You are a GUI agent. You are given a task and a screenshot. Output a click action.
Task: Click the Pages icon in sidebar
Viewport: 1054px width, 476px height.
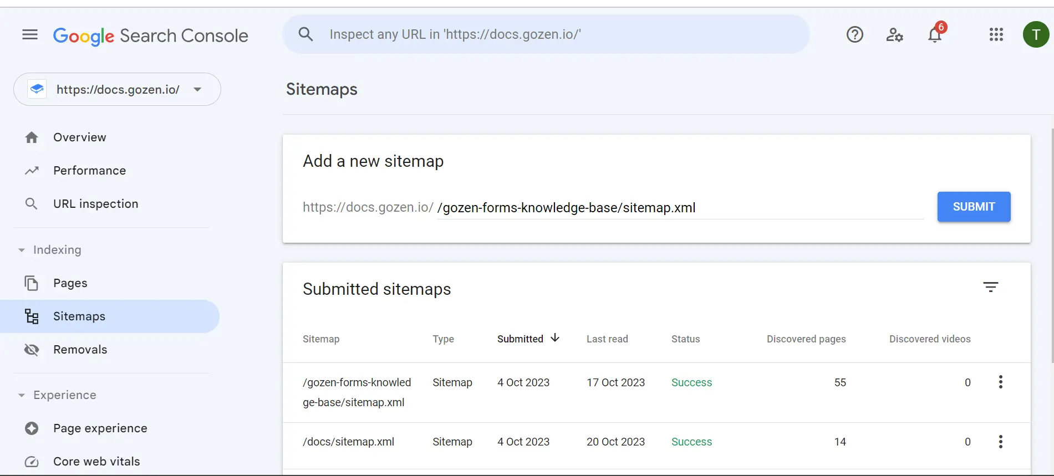pos(32,283)
